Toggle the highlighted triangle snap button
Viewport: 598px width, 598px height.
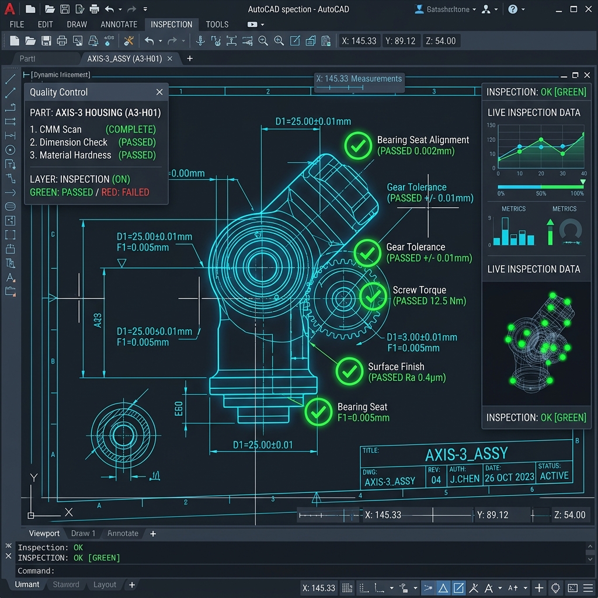pyautogui.click(x=443, y=587)
